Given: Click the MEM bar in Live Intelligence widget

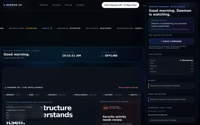Looking at the screenshot, I should (24, 115).
